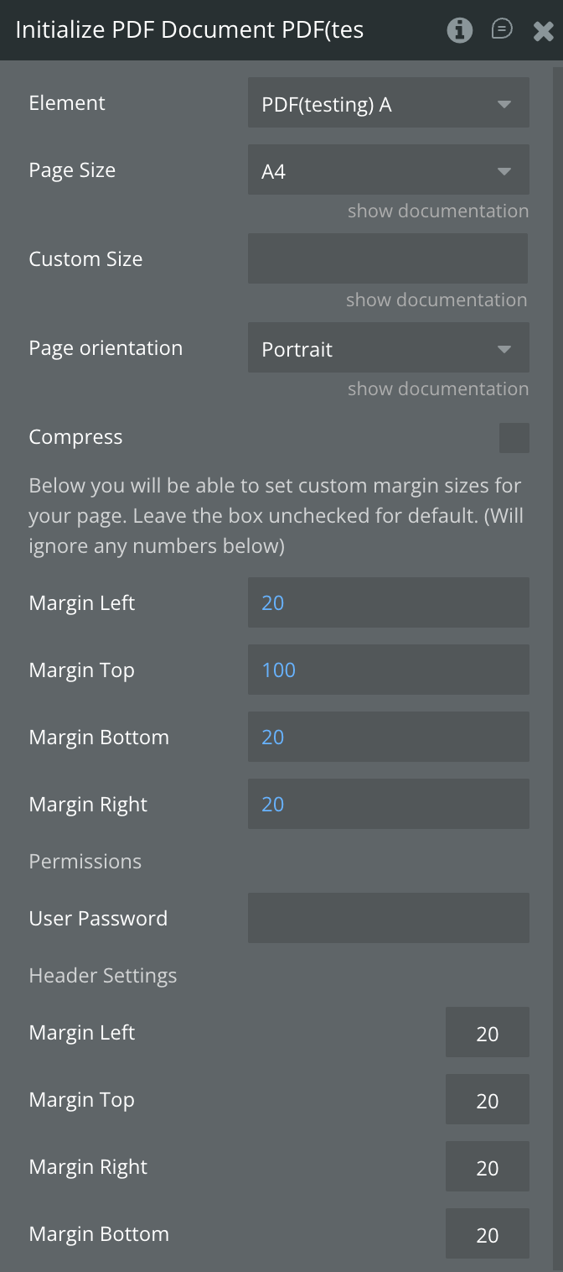The width and height of the screenshot is (563, 1272).
Task: Edit the page Margin Top value 100
Action: point(388,670)
